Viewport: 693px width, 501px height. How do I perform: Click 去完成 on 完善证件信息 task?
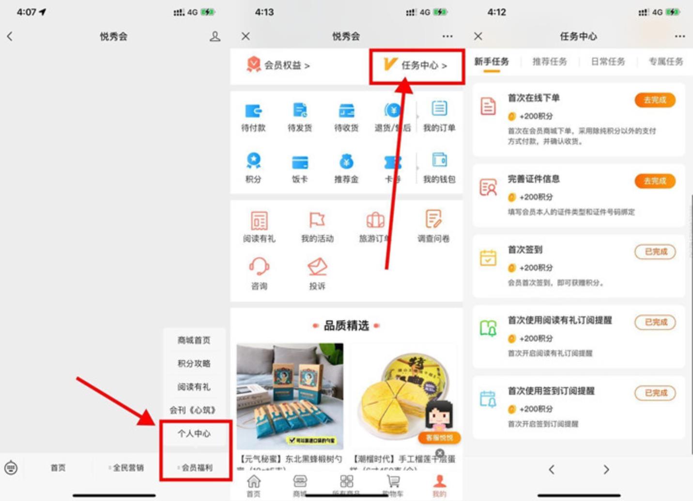(x=654, y=181)
